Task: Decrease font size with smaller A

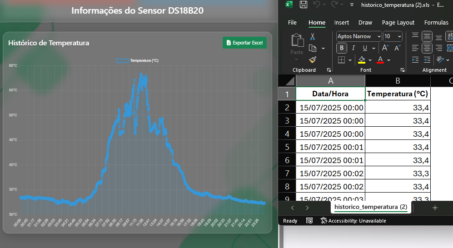Action: (x=397, y=48)
